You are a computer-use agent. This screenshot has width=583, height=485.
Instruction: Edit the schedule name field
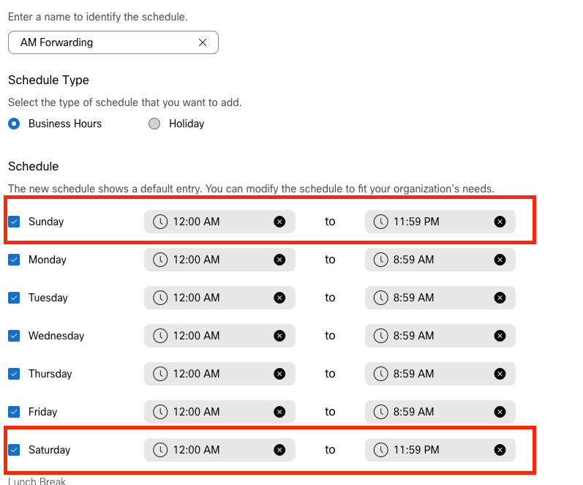tap(113, 42)
